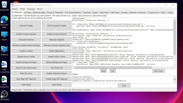183x103 pixels.
Task: Click the Reinstall OneDrive button
Action: (57, 40)
